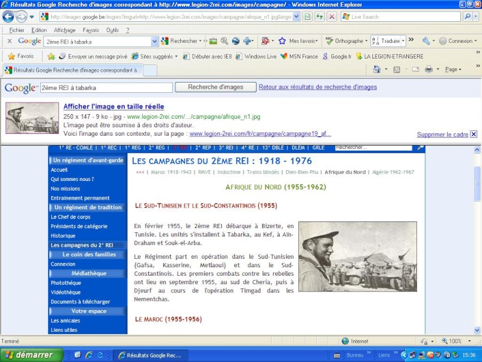The height and width of the screenshot is (362, 482).
Task: Open the Windows démarrer start menu
Action: click(31, 355)
